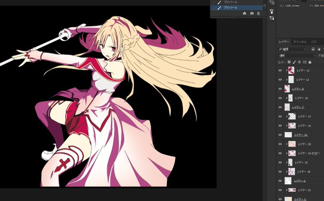324x201 pixels.
Task: Lock image pixels brush icon
Action: coord(294,62)
